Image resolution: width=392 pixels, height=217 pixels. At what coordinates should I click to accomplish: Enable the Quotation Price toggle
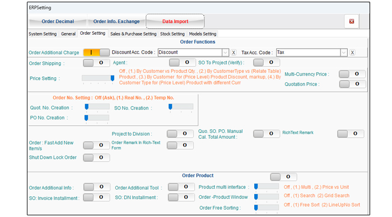352,84
